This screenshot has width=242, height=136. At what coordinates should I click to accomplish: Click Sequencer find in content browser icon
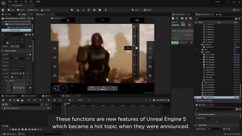click(14, 100)
